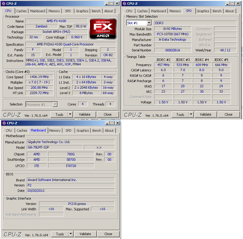Click the 8 MBytes Level 3 cache value
This screenshot has width=243, height=239.
pyautogui.click(x=86, y=93)
